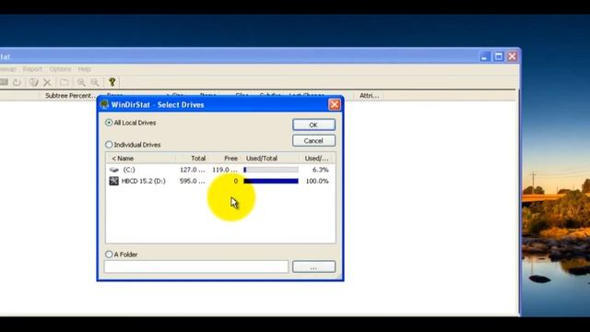This screenshot has height=332, width=590.
Task: Select the All Local Drives option
Action: click(131, 123)
